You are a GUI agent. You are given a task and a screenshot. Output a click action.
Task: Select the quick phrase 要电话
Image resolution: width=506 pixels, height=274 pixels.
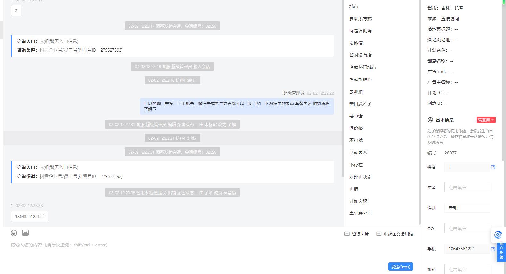click(356, 116)
